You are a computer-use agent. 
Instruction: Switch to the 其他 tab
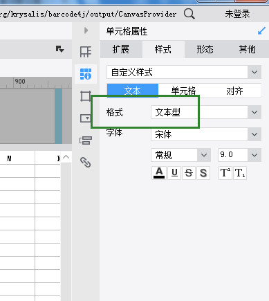tap(248, 49)
